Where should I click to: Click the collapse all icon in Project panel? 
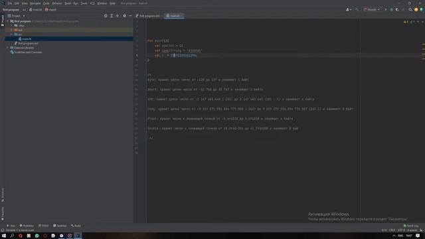(118, 16)
